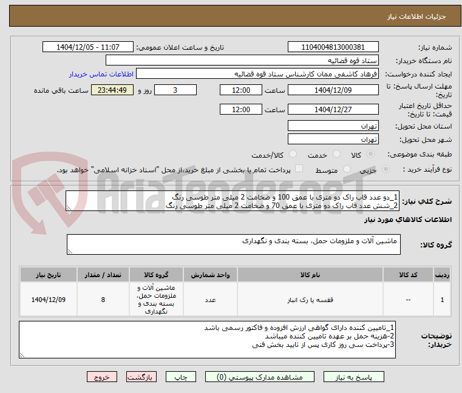The width and height of the screenshot is (462, 393).
Task: Click the requester field فرهاد کاشفی ممان
Action: coord(257,74)
